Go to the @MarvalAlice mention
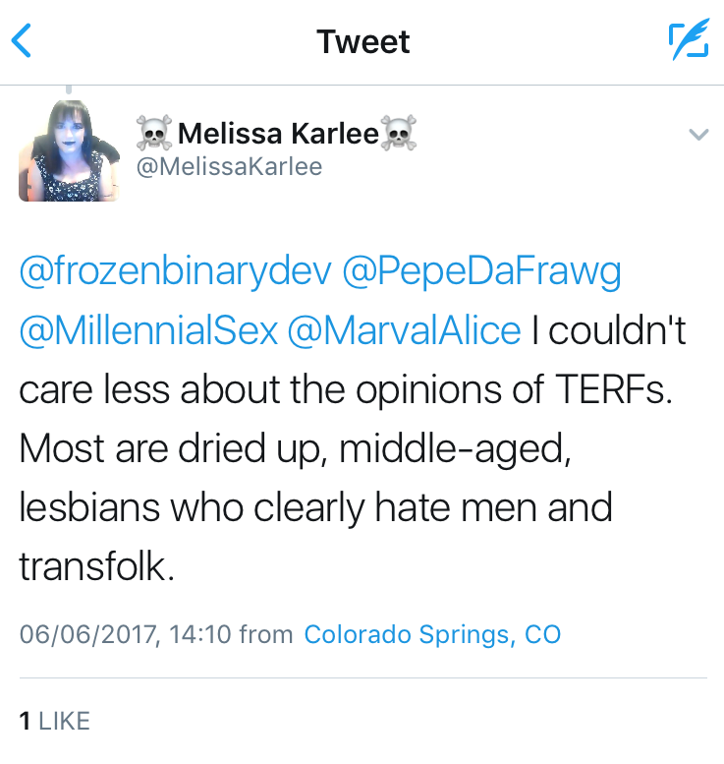The width and height of the screenshot is (724, 764). (x=404, y=331)
